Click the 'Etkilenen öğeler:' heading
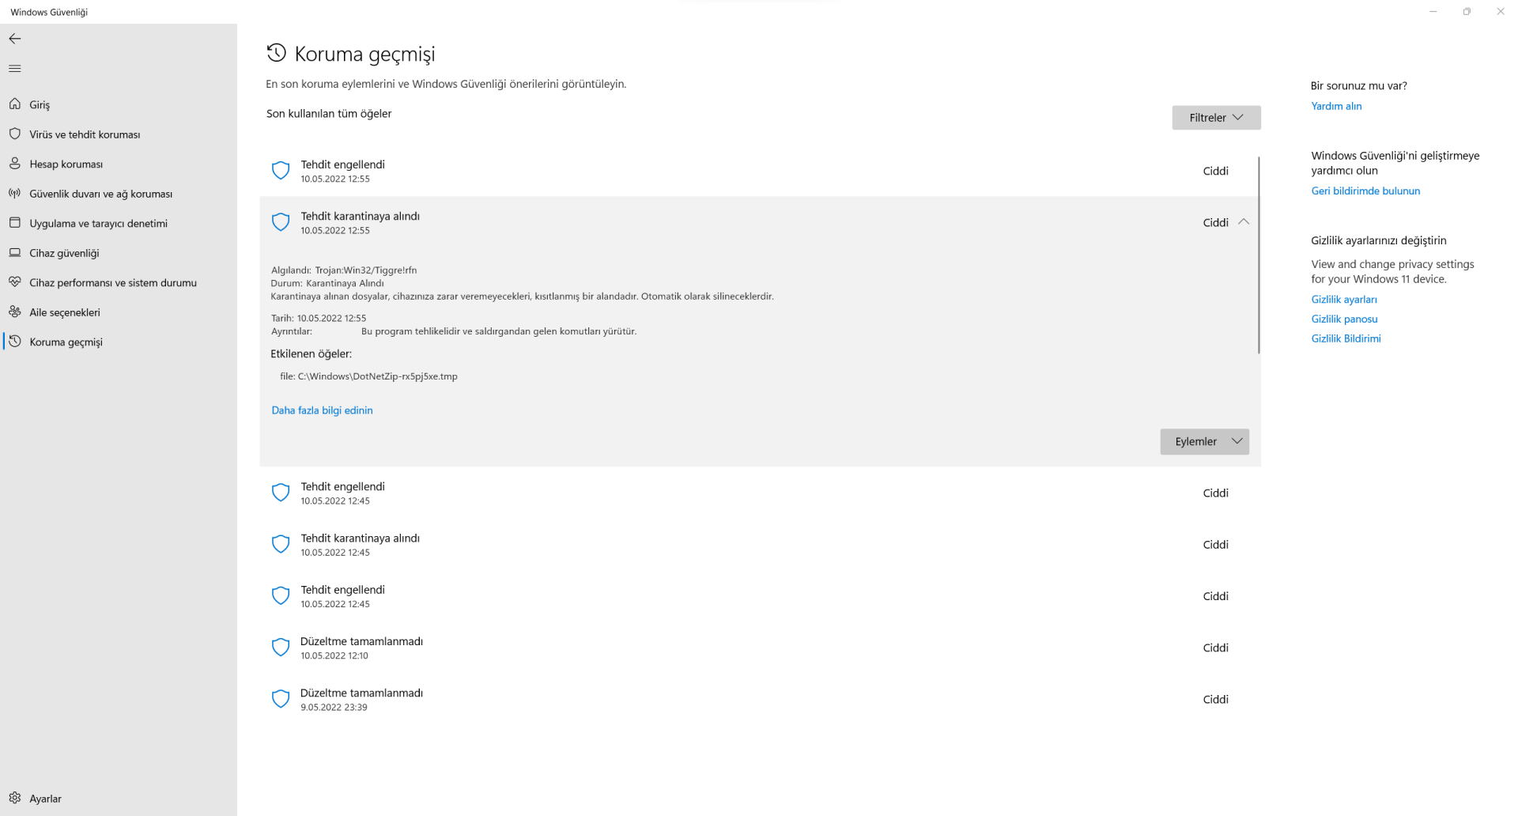The width and height of the screenshot is (1518, 816). (311, 354)
